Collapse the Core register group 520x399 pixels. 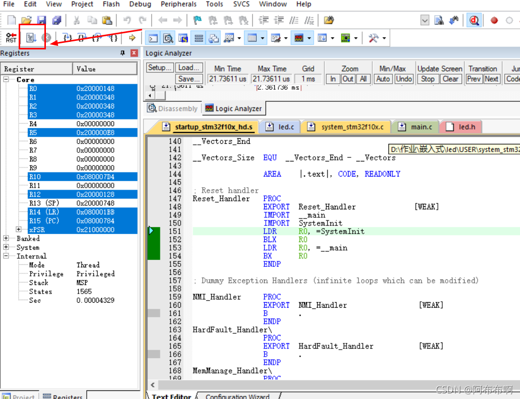point(6,79)
